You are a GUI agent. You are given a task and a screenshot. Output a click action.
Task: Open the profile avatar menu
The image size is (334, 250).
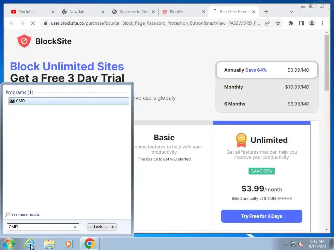coord(311,23)
